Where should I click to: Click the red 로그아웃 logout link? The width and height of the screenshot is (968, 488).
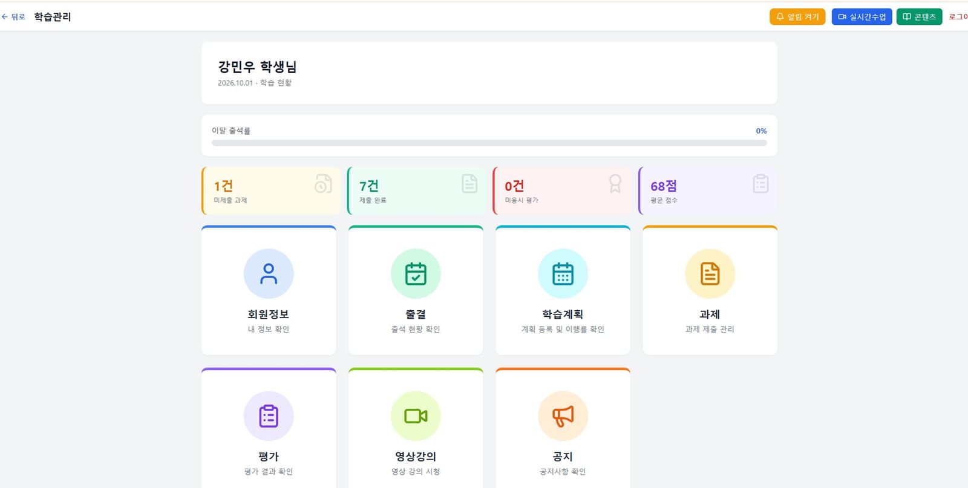click(958, 17)
